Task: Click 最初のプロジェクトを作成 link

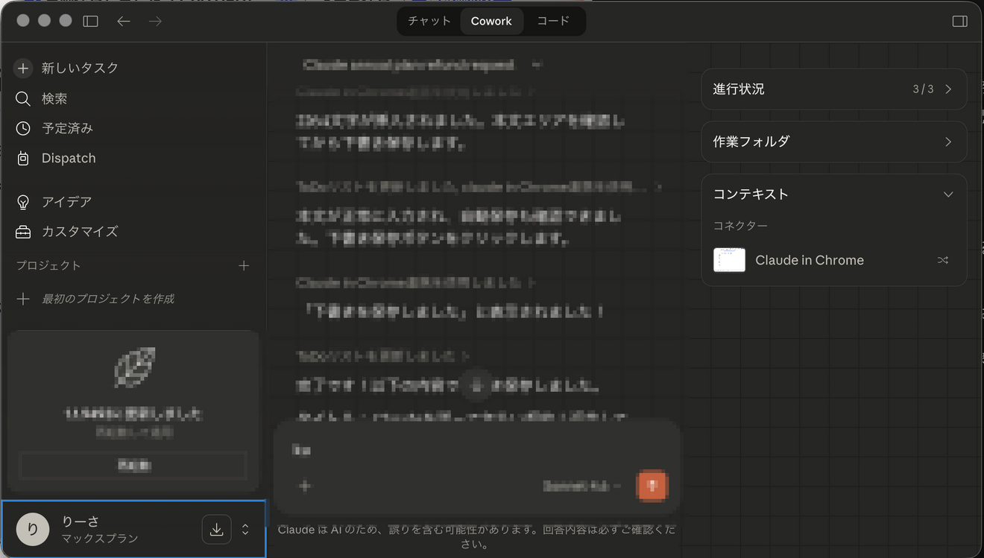Action: click(108, 299)
